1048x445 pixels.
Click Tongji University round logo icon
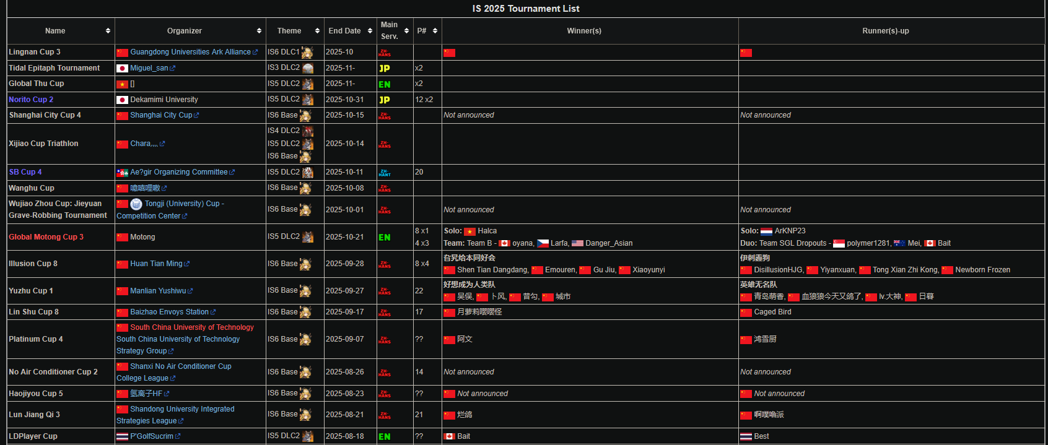click(x=136, y=204)
